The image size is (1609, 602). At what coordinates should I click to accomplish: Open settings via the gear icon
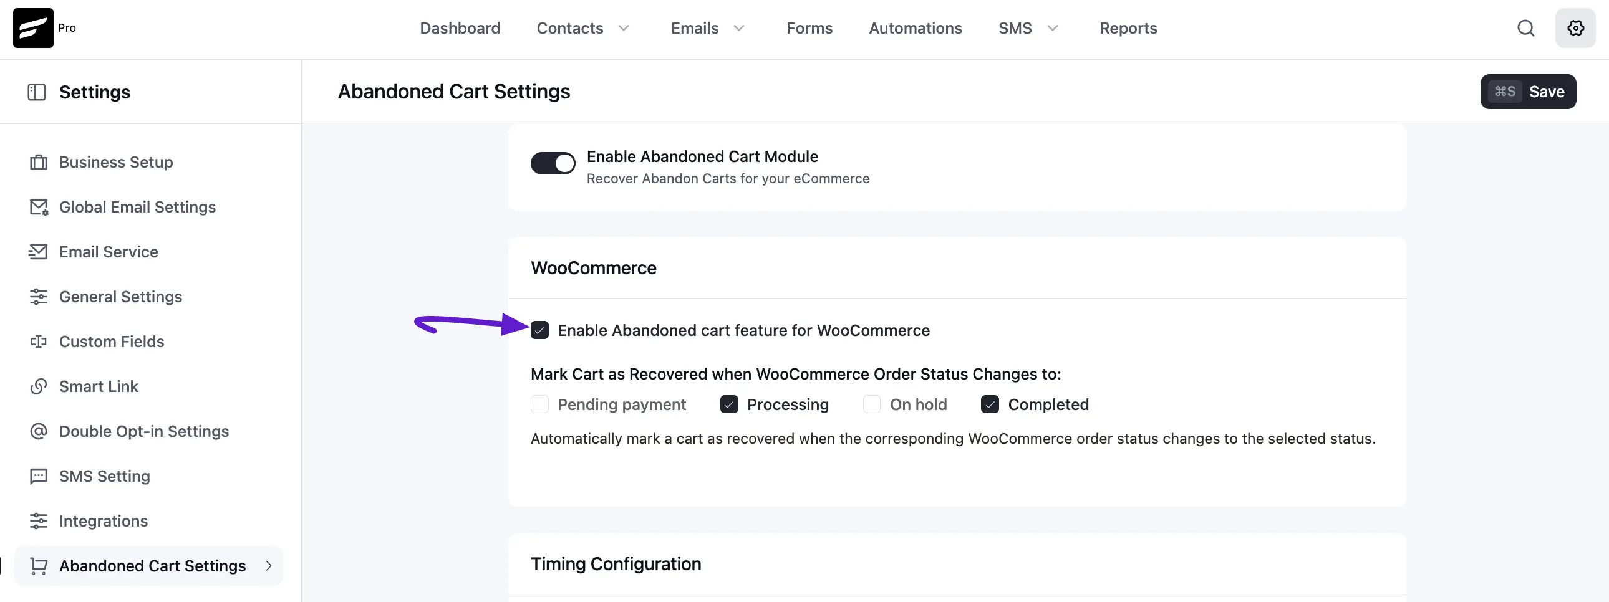click(x=1575, y=28)
